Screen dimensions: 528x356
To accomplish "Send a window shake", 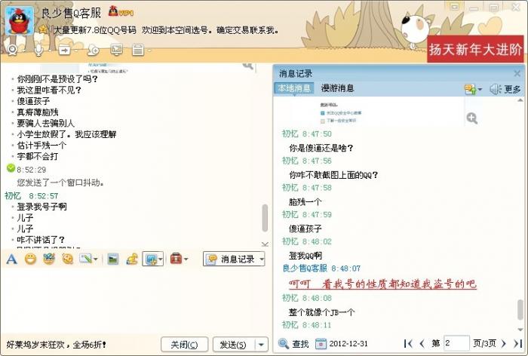I will click(x=68, y=259).
